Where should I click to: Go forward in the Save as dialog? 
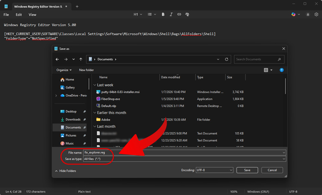point(66,59)
